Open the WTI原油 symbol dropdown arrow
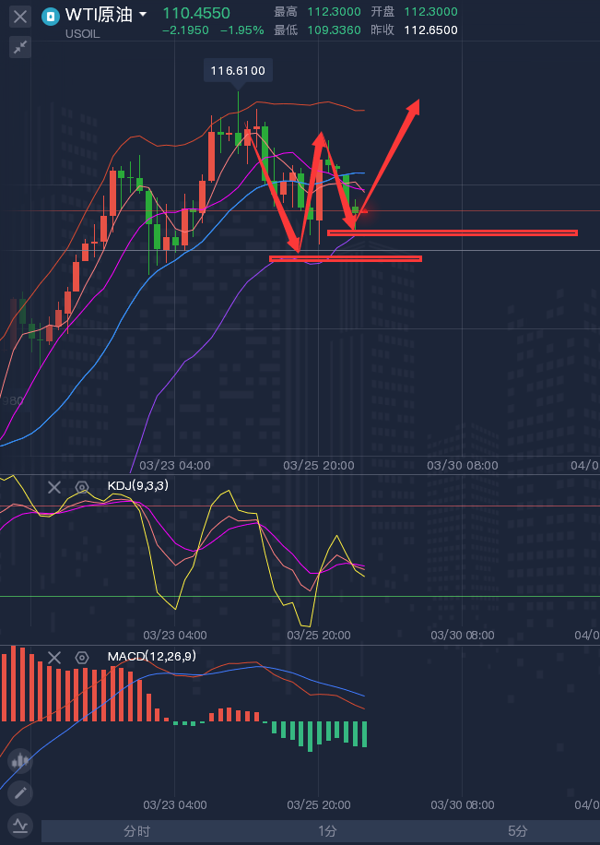 tap(143, 15)
